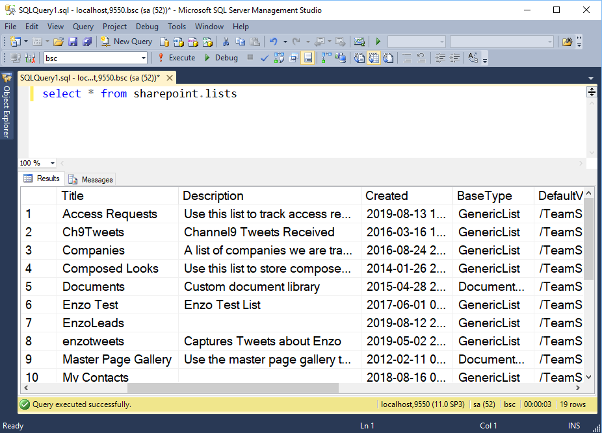Open an MDX query icon
602x433 pixels.
[x=179, y=42]
